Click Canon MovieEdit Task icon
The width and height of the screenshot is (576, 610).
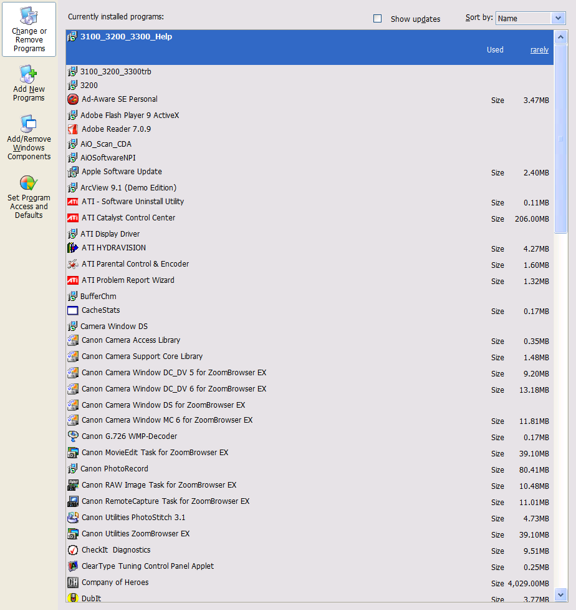pyautogui.click(x=73, y=453)
